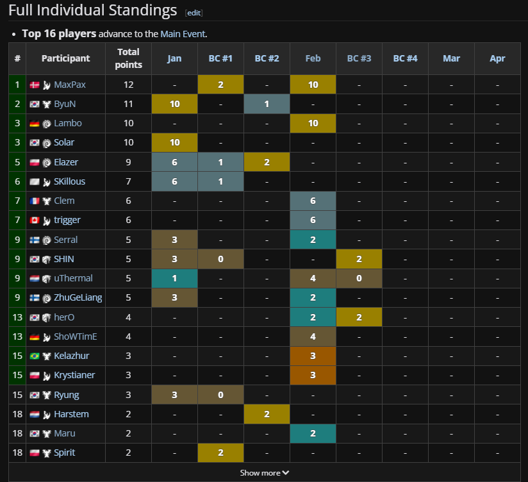This screenshot has width=528, height=482.
Task: Click Denmark flag icon beside MaxPax
Action: (x=35, y=85)
